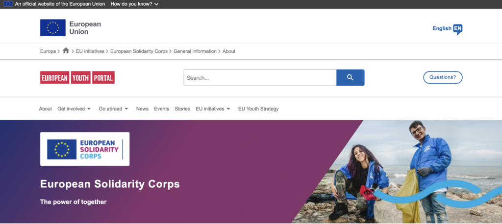The height and width of the screenshot is (224, 502).
Task: Click the magnifying glass search button
Action: 350,78
